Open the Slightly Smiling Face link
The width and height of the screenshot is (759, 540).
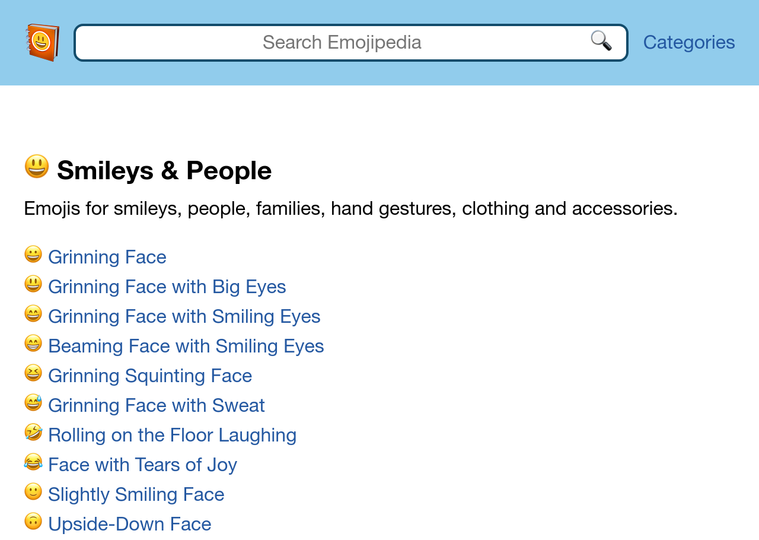click(x=136, y=494)
